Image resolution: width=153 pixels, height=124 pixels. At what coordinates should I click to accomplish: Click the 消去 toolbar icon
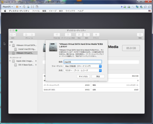[79, 35]
